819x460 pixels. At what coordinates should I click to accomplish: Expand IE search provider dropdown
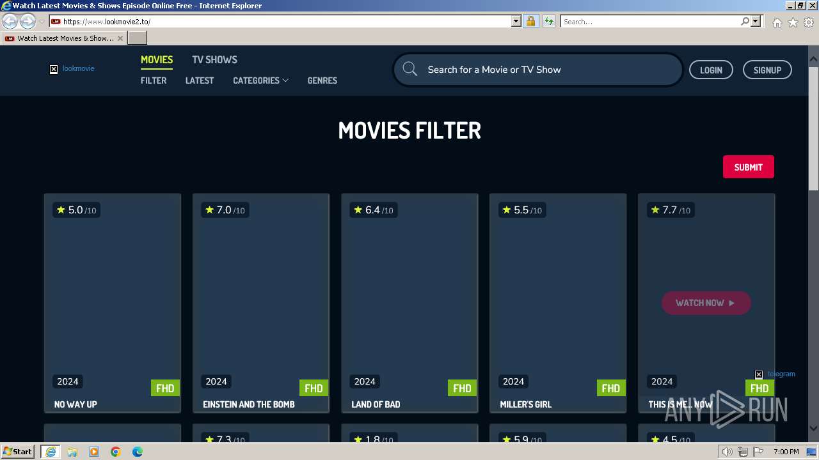click(x=756, y=21)
